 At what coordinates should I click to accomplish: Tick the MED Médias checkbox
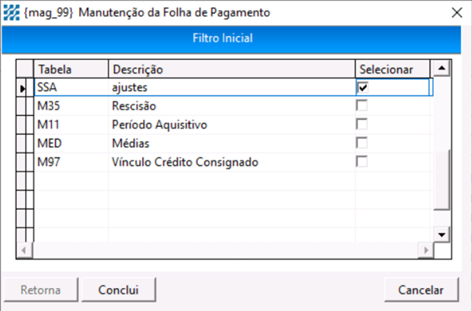[362, 143]
